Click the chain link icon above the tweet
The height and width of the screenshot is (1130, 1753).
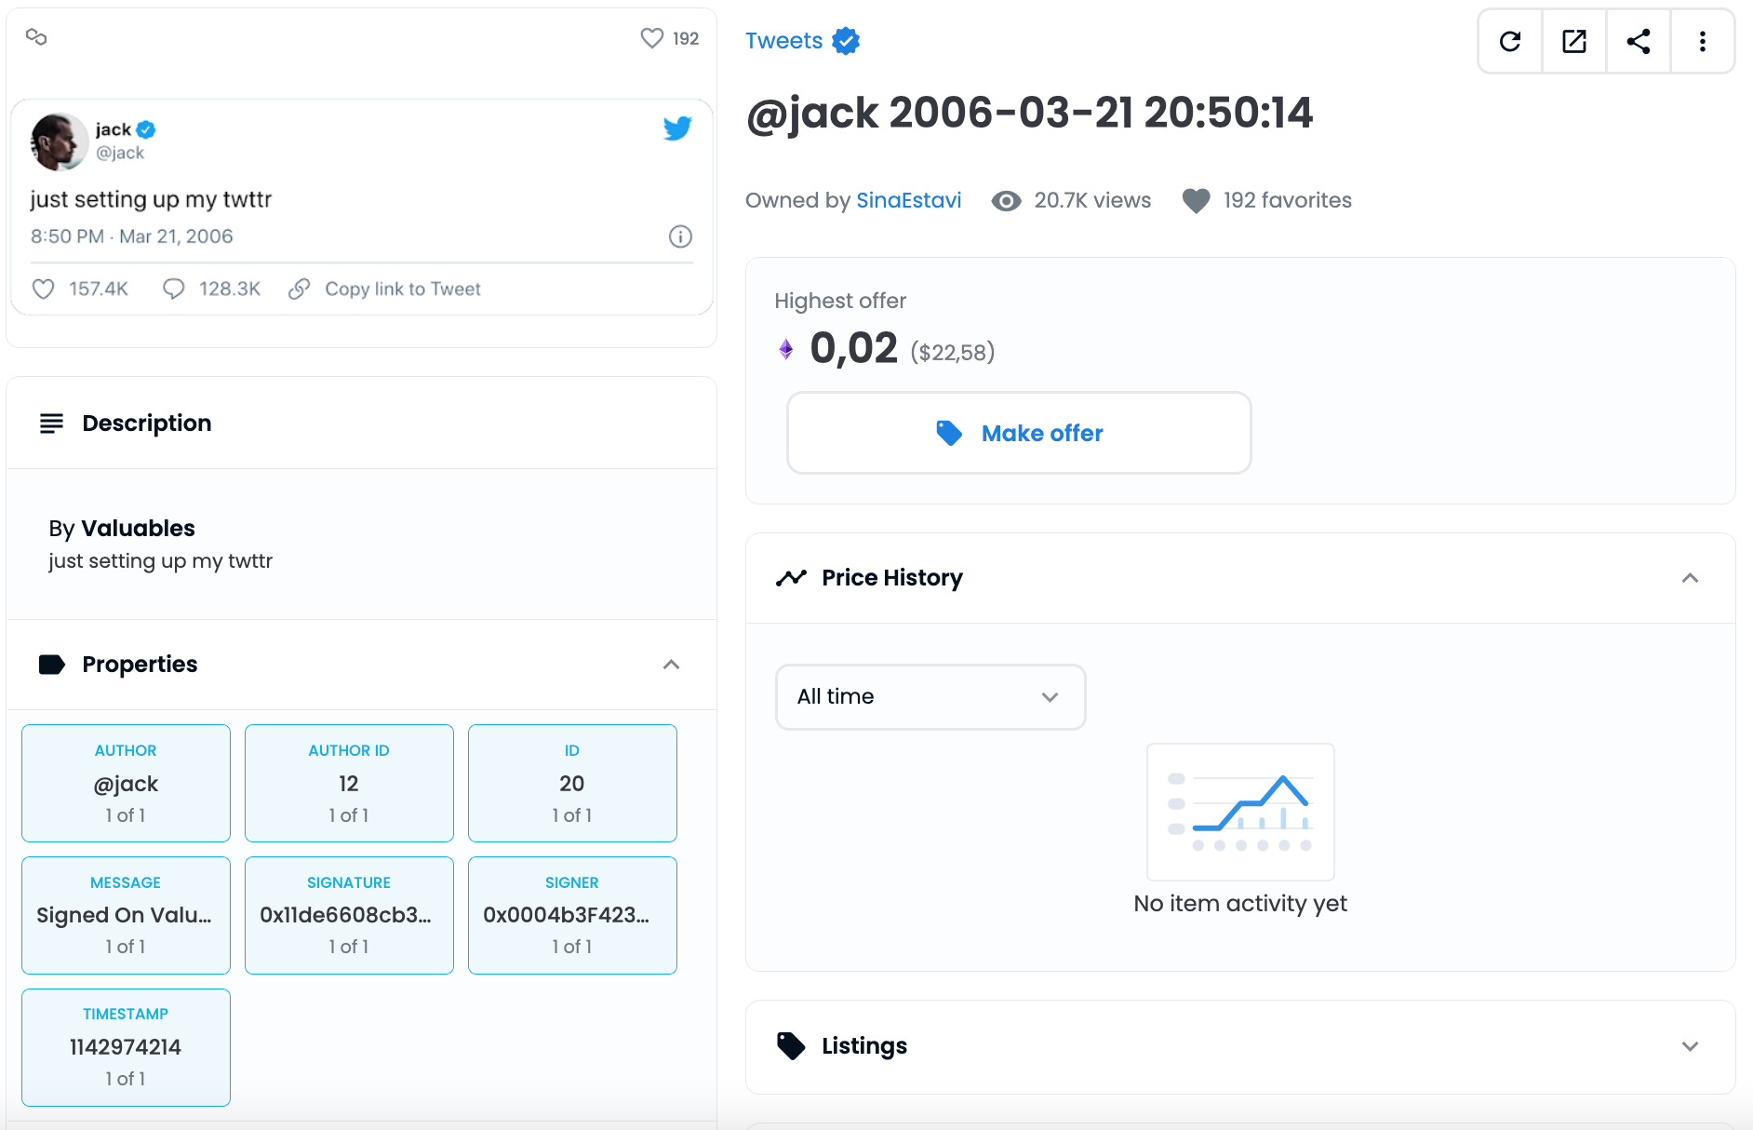click(36, 37)
